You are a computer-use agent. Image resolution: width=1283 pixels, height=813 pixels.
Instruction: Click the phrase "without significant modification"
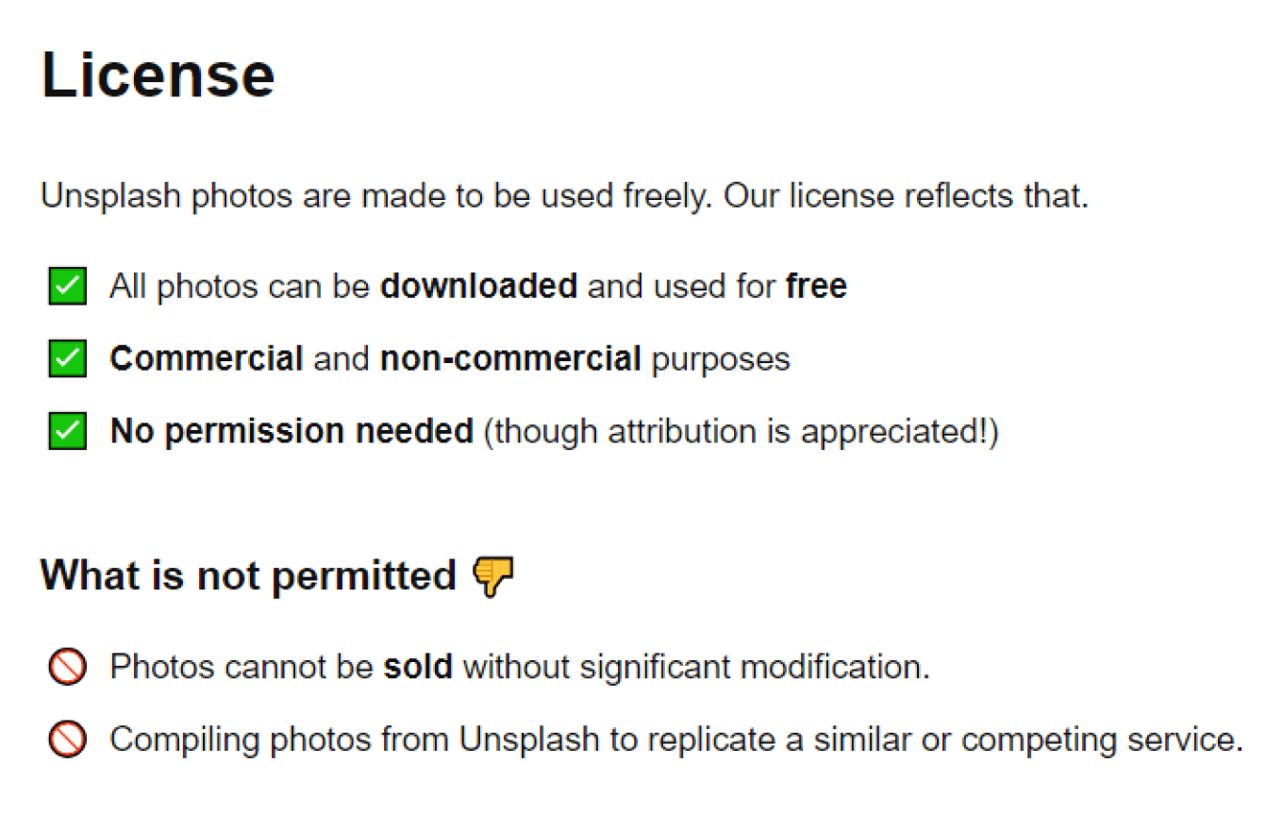(x=695, y=667)
